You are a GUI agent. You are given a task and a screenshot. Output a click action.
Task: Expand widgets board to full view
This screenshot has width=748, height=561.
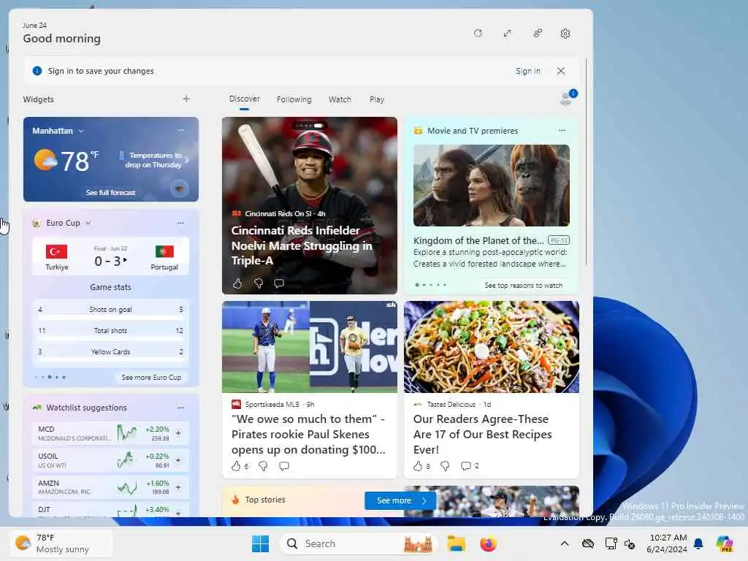click(507, 34)
